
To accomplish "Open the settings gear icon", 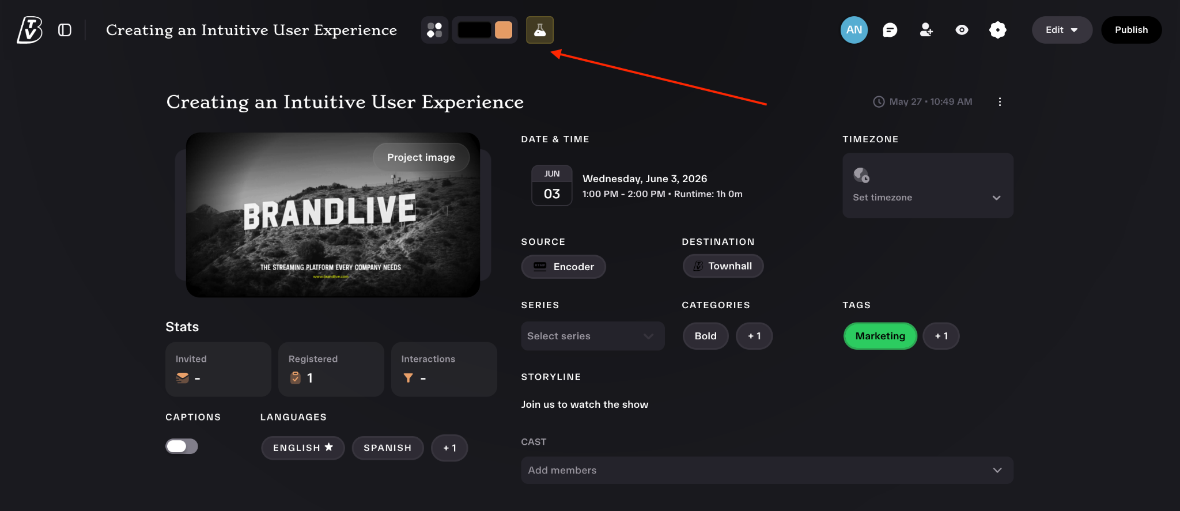I will (998, 30).
